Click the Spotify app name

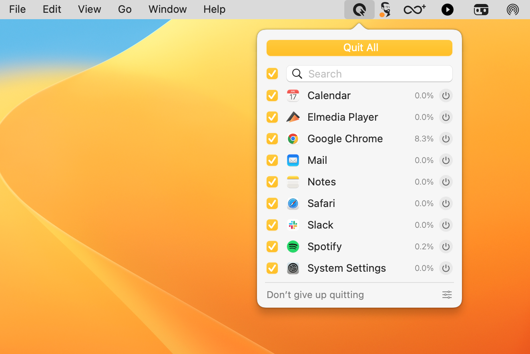coord(325,247)
